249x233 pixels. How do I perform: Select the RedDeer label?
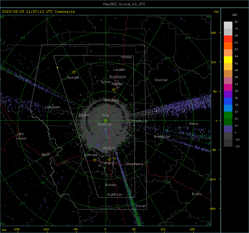point(117,84)
